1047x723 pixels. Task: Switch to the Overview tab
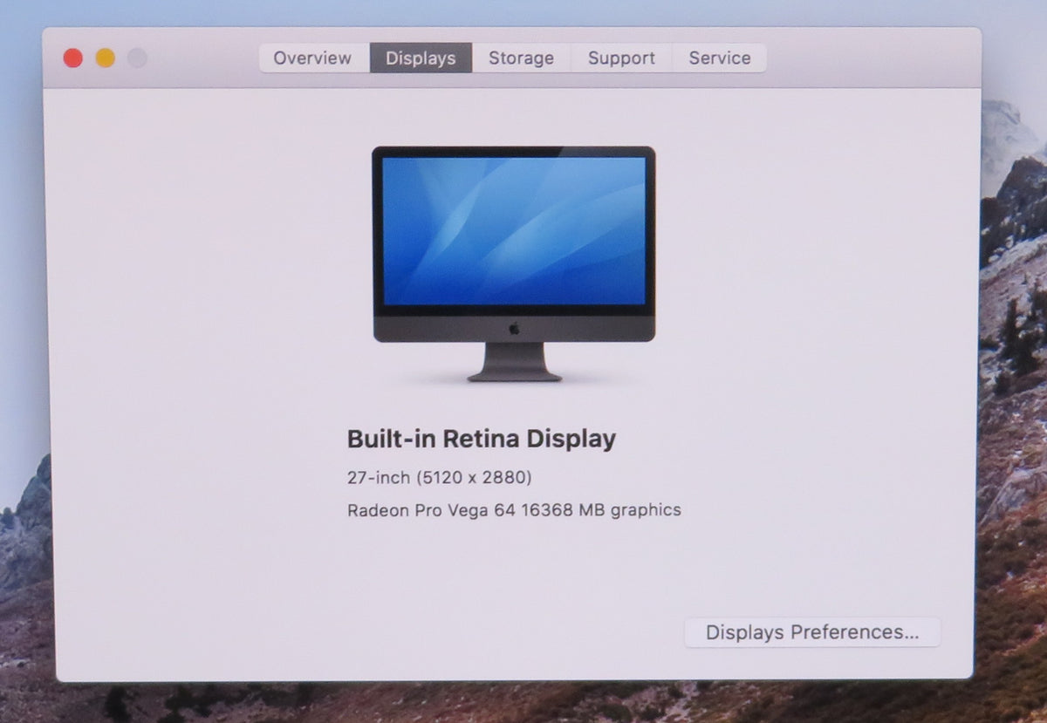coord(312,58)
